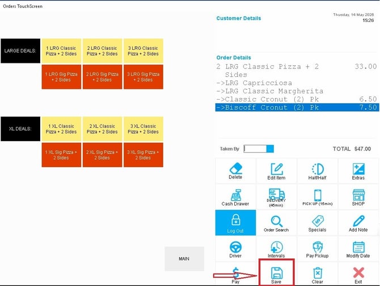380x286 pixels.
Task: Open Order Search
Action: (276, 223)
